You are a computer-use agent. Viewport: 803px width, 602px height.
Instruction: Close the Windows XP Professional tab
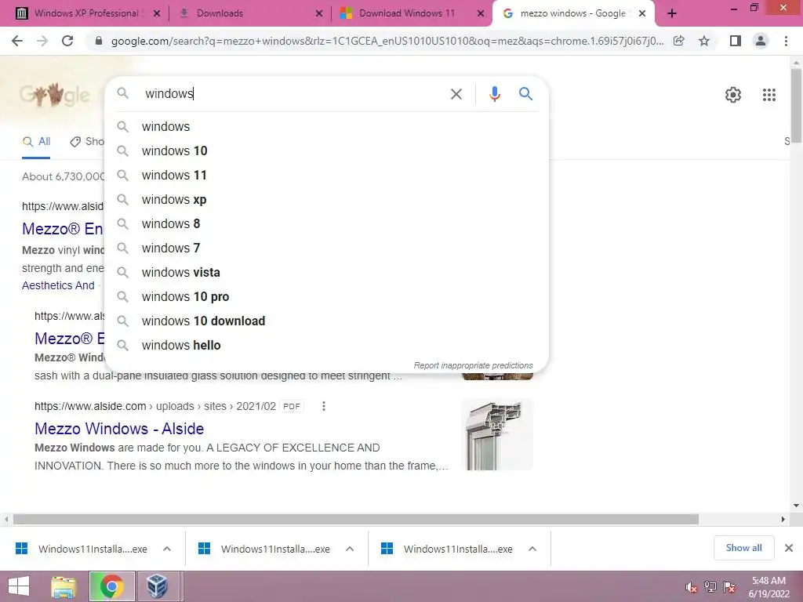tap(157, 14)
